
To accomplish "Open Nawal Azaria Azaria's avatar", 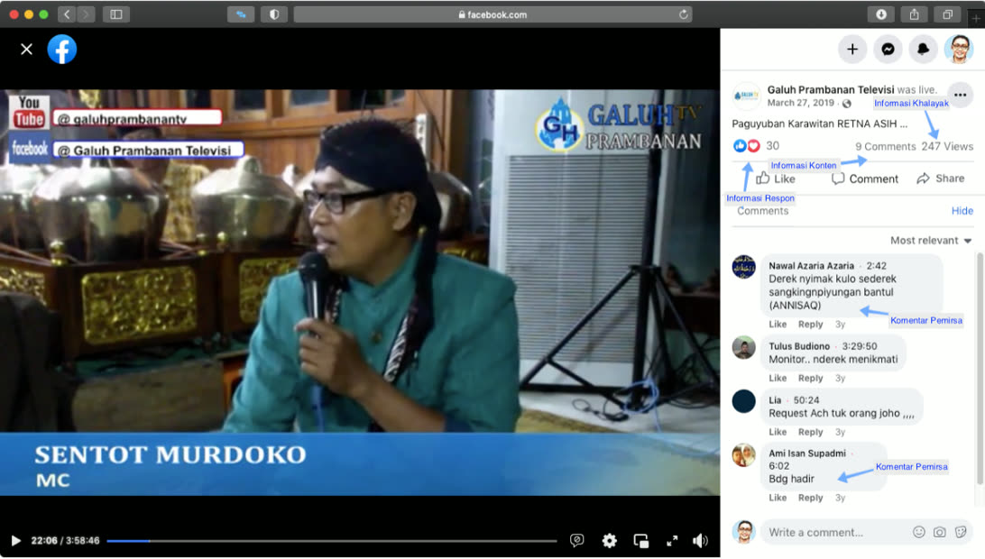I will (x=744, y=267).
